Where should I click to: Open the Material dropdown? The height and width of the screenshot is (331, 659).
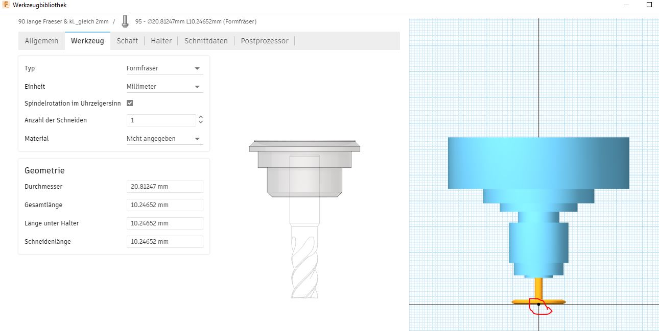click(x=164, y=139)
